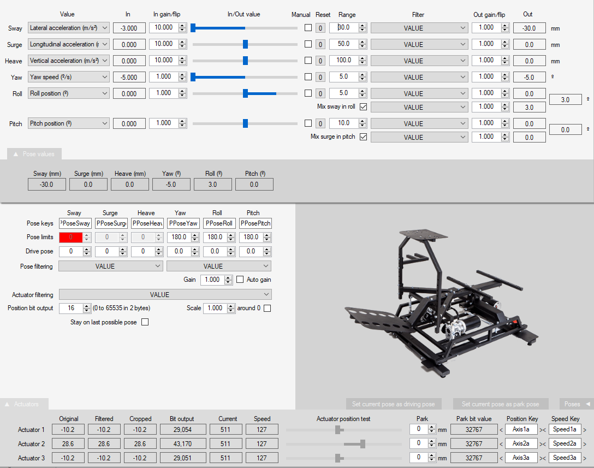This screenshot has height=468, width=594.
Task: Click the Yaw Reset 0 button
Action: 320,77
